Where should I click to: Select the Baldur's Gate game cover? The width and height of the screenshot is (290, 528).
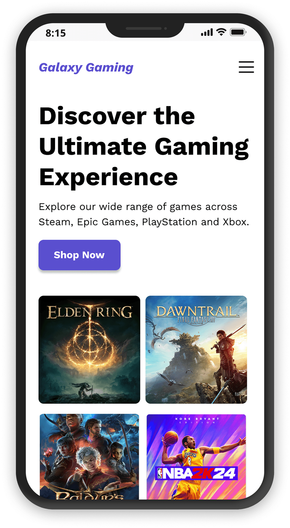(x=89, y=457)
